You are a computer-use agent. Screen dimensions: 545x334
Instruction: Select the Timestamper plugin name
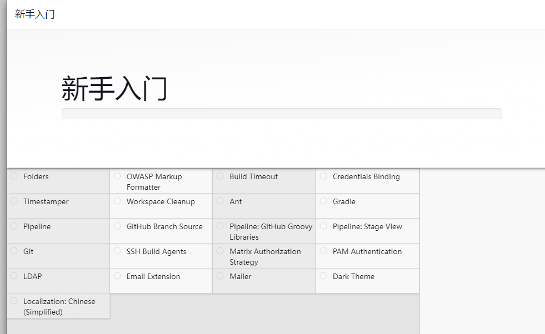[x=46, y=202]
